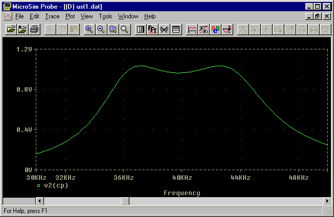This screenshot has width=334, height=217.
Task: Click the 48KHz x-axis label
Action: pos(299,178)
